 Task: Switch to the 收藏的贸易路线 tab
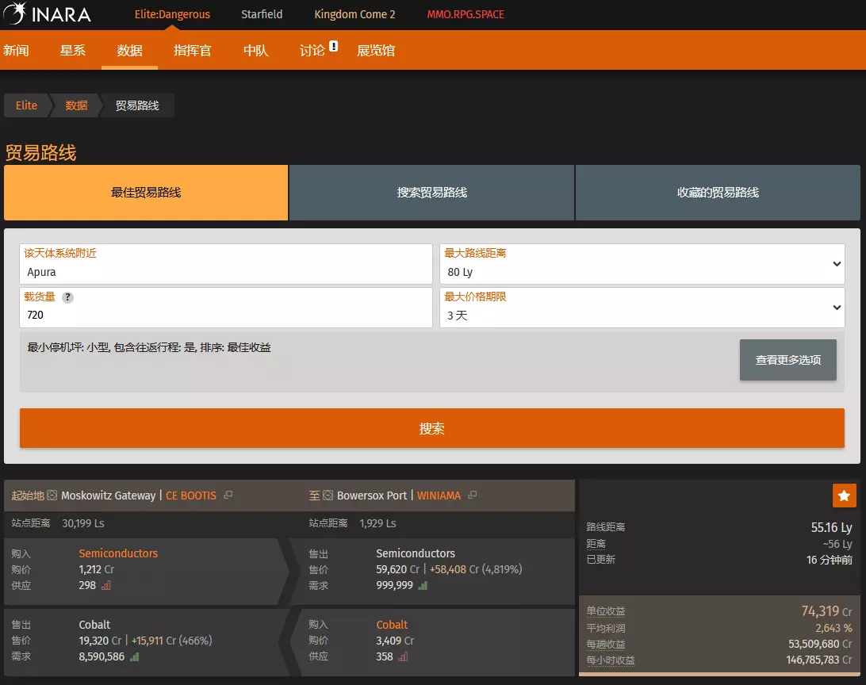point(718,193)
